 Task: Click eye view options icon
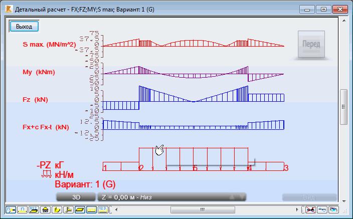333,210
